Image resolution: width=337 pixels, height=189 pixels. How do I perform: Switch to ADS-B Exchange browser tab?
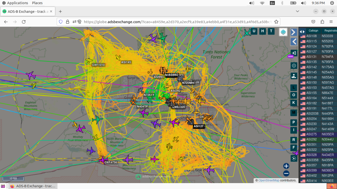click(x=28, y=12)
